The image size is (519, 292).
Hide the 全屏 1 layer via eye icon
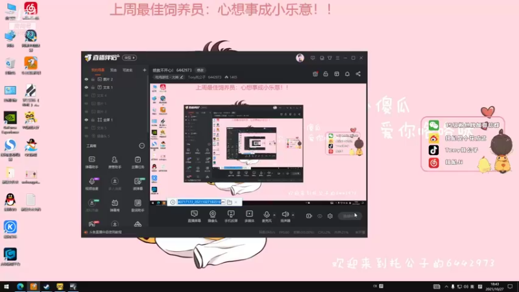(x=86, y=120)
